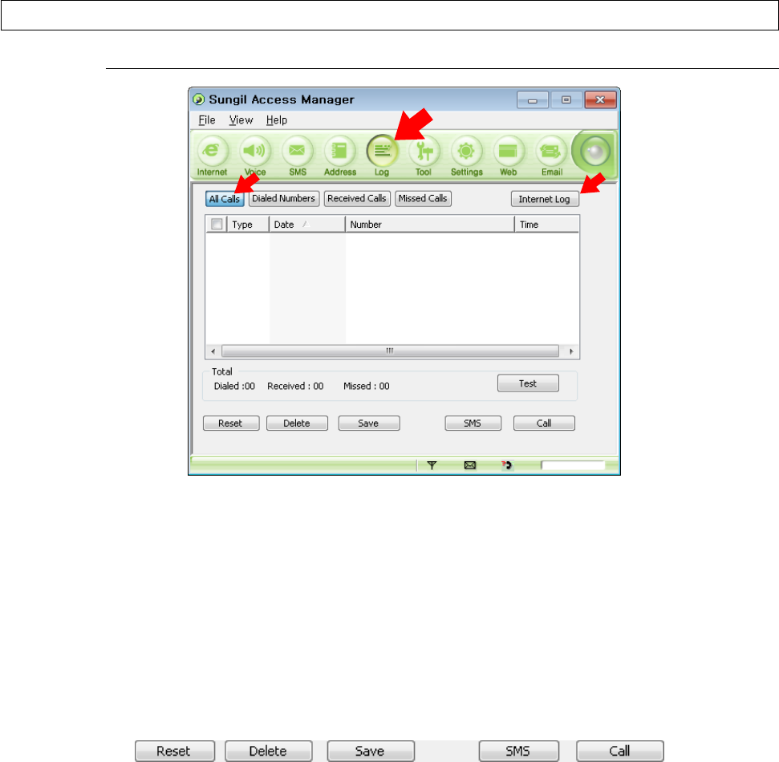
Task: Click the Test button
Action: pyautogui.click(x=528, y=383)
